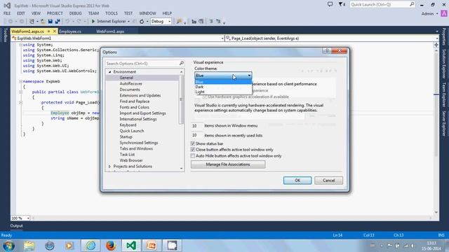Click the Visual Studio taskbar icon
The height and width of the screenshot is (252, 449).
131,246
